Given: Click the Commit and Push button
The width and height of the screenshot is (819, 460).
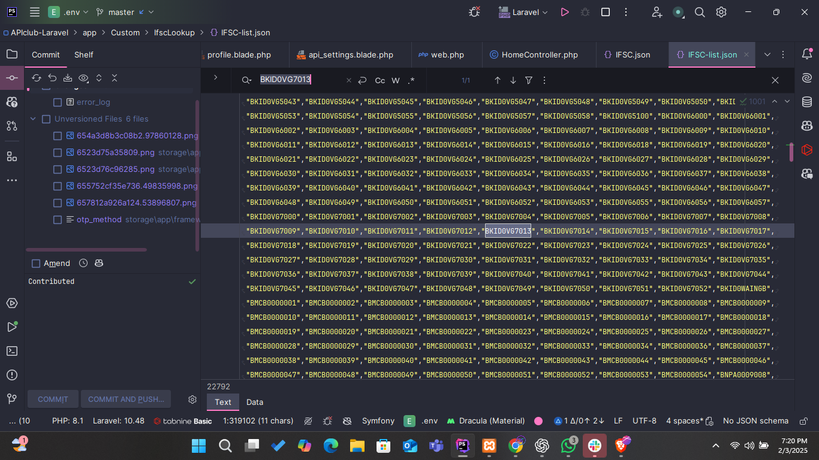Looking at the screenshot, I should 126,400.
